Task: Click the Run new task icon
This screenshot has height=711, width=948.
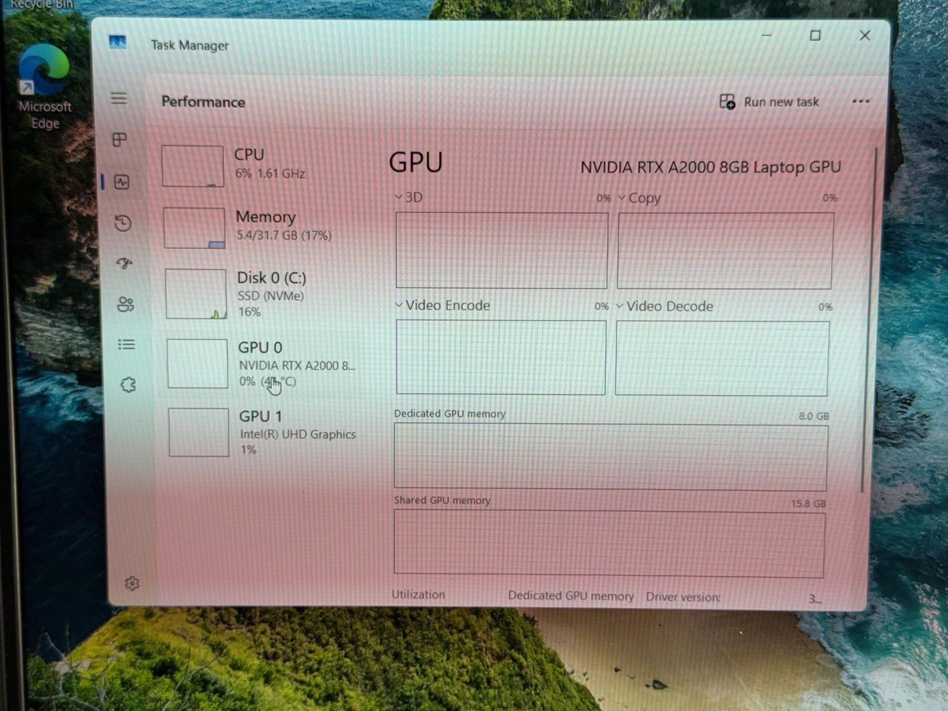Action: 727,102
